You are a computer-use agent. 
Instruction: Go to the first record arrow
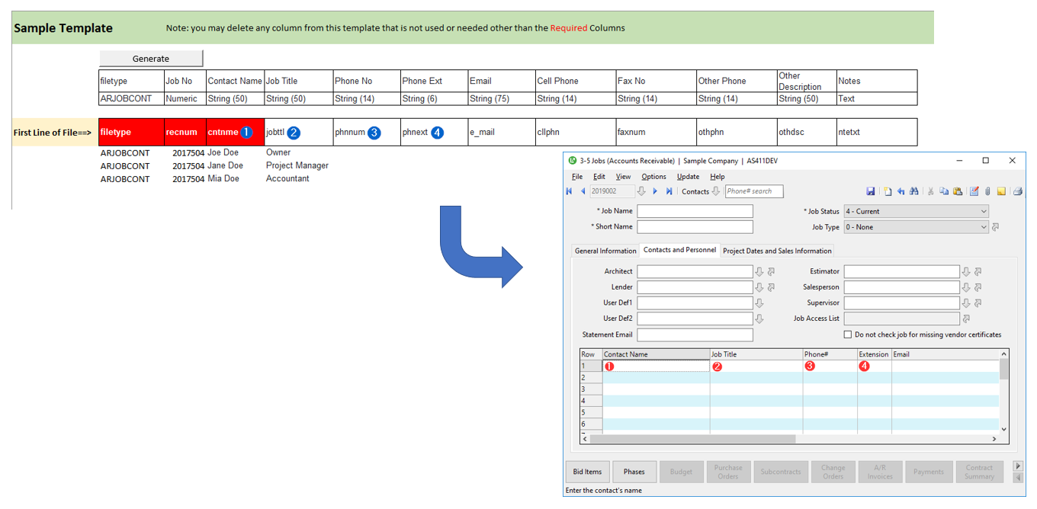569,191
